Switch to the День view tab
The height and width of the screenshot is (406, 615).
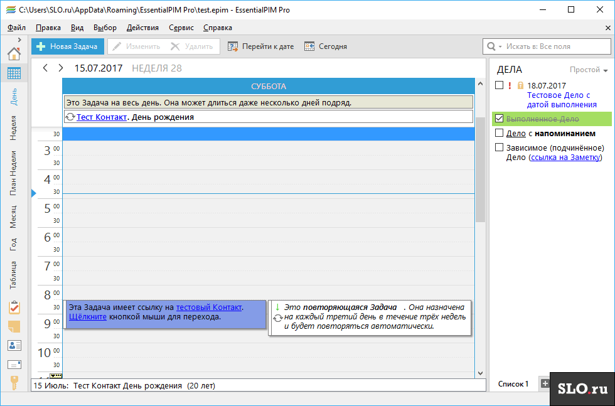pos(14,97)
